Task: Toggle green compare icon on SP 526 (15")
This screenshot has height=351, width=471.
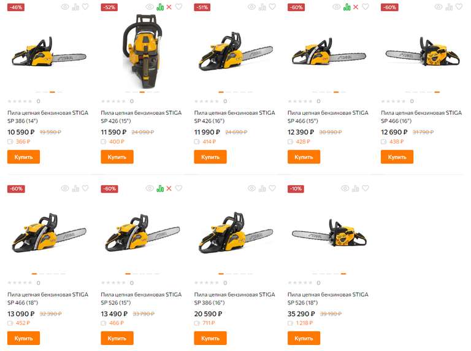Action: 160,188
